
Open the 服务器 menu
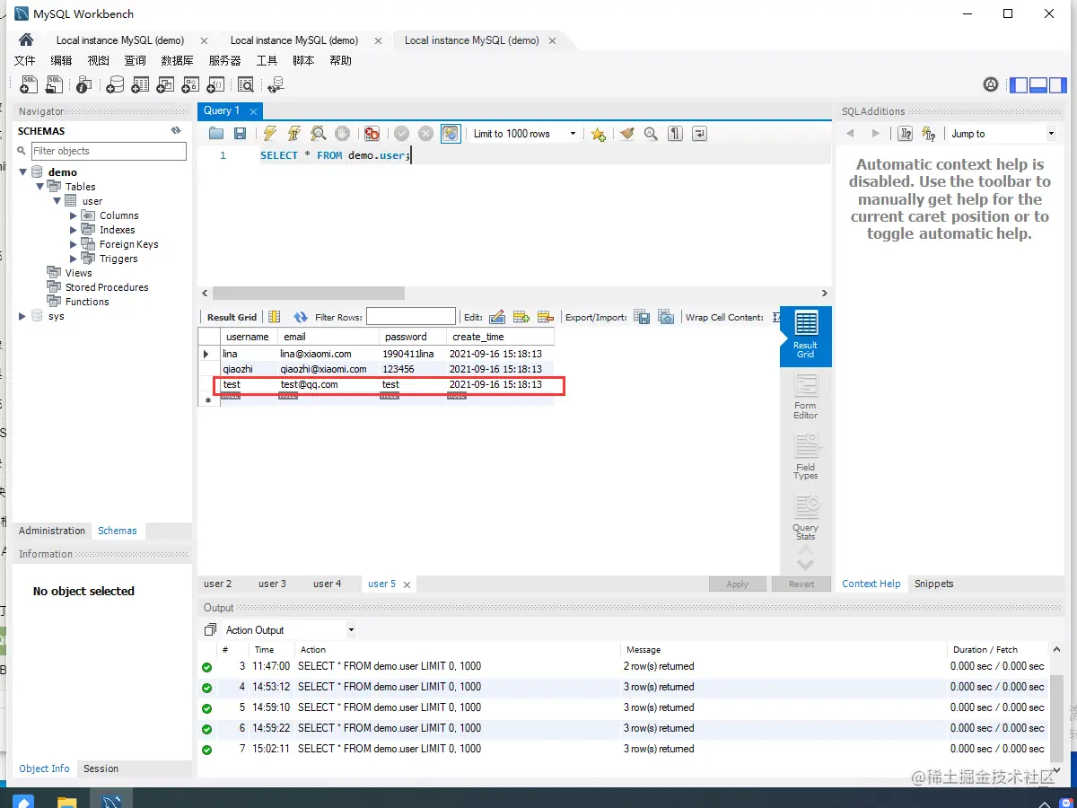point(224,61)
